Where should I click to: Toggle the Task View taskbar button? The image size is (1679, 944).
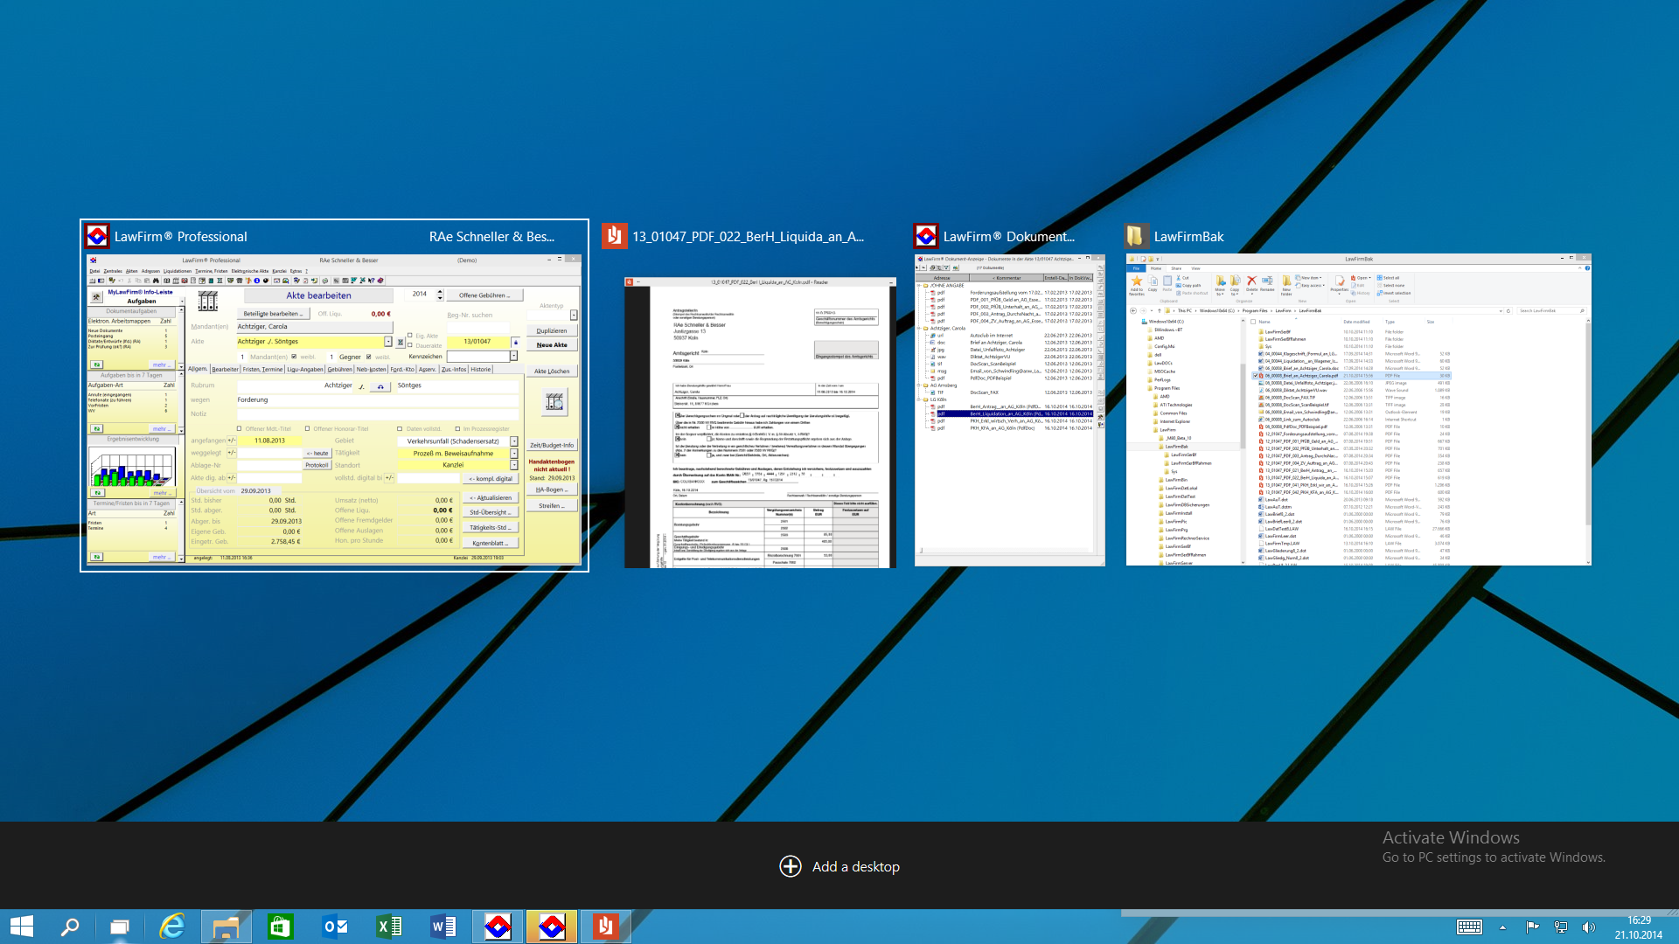(x=120, y=927)
